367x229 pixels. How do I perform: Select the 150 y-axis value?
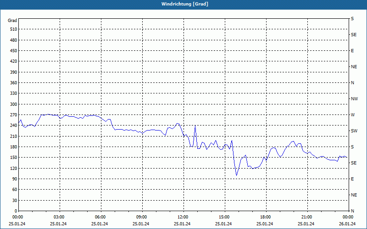tap(14, 158)
